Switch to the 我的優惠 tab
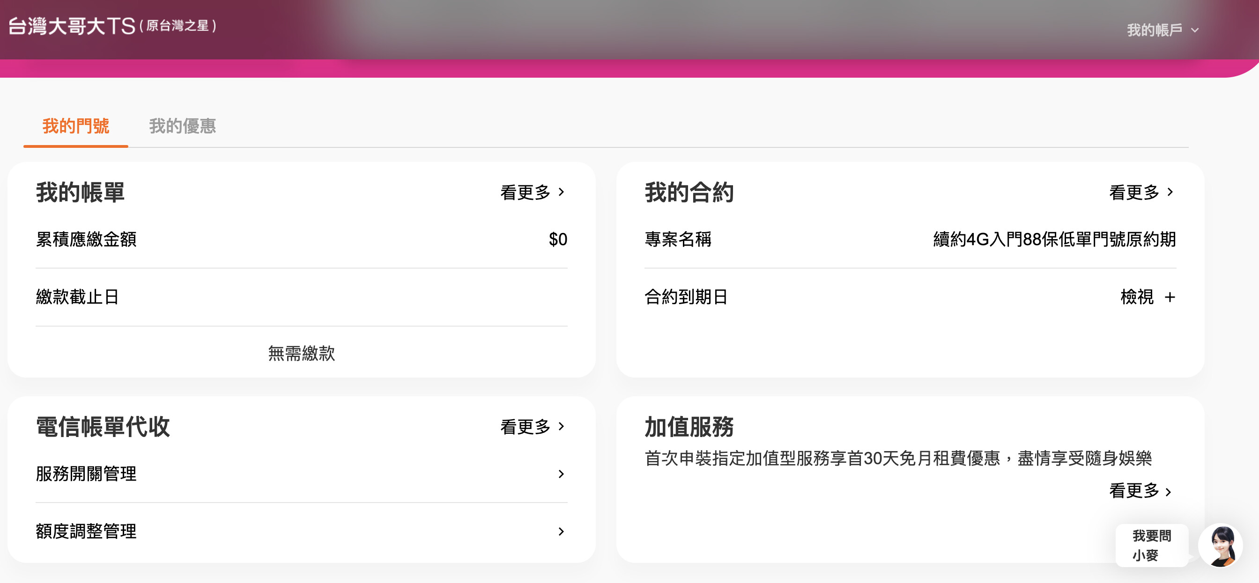The image size is (1259, 583). (x=183, y=126)
